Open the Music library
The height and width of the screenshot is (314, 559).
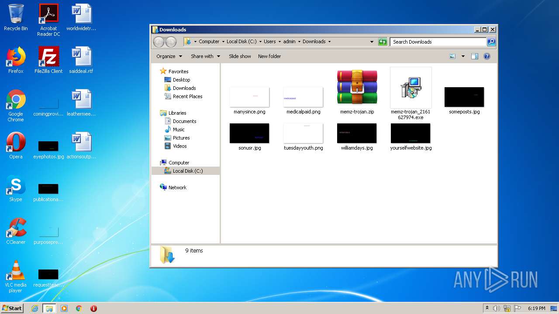point(175,130)
